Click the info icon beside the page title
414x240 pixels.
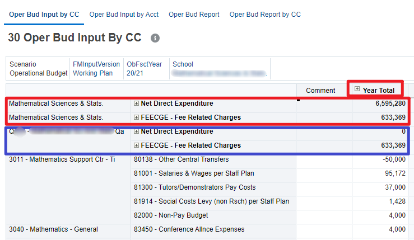tap(155, 38)
